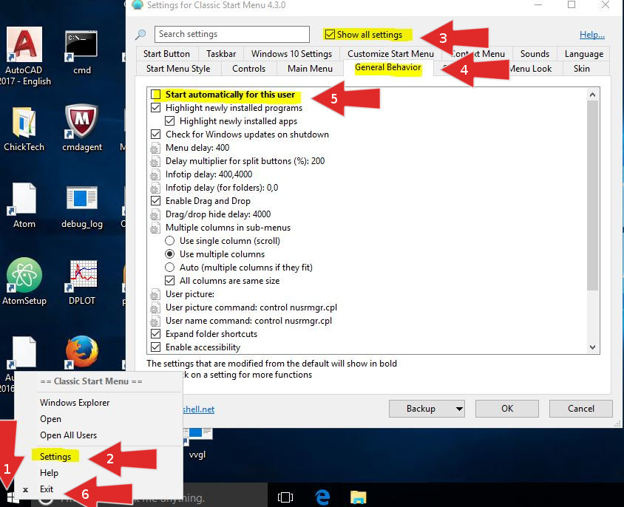Choose Settings from the context menu

point(55,456)
